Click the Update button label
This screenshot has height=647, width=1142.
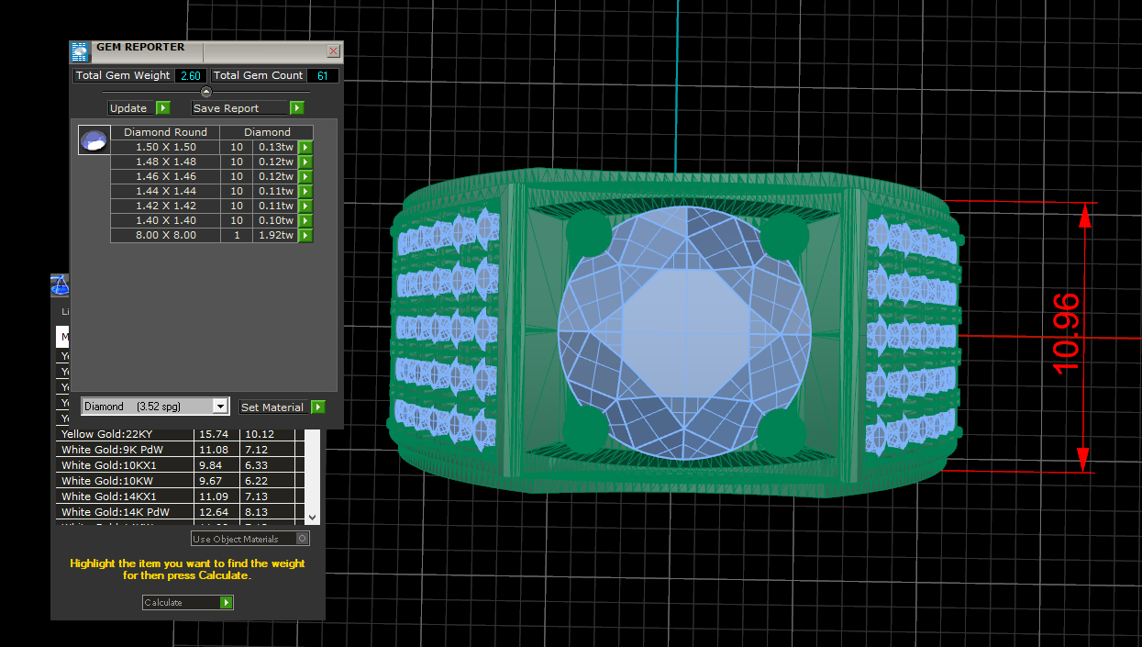point(128,108)
